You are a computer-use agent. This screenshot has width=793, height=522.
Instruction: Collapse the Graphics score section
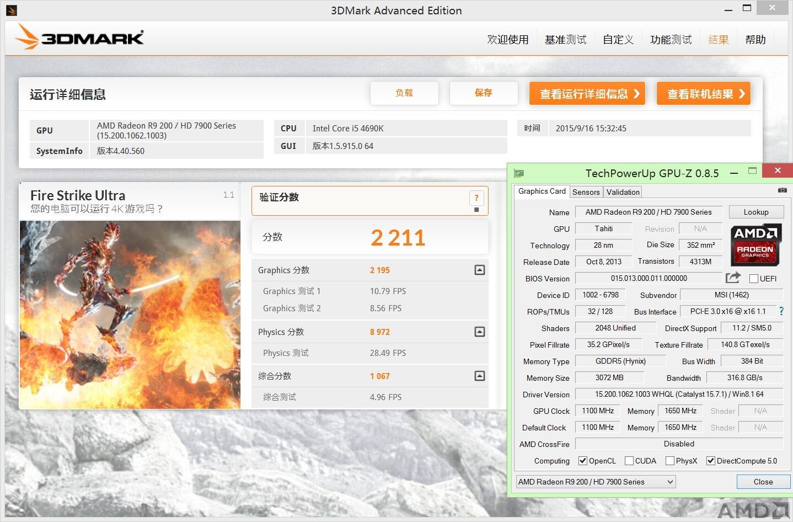click(x=480, y=270)
